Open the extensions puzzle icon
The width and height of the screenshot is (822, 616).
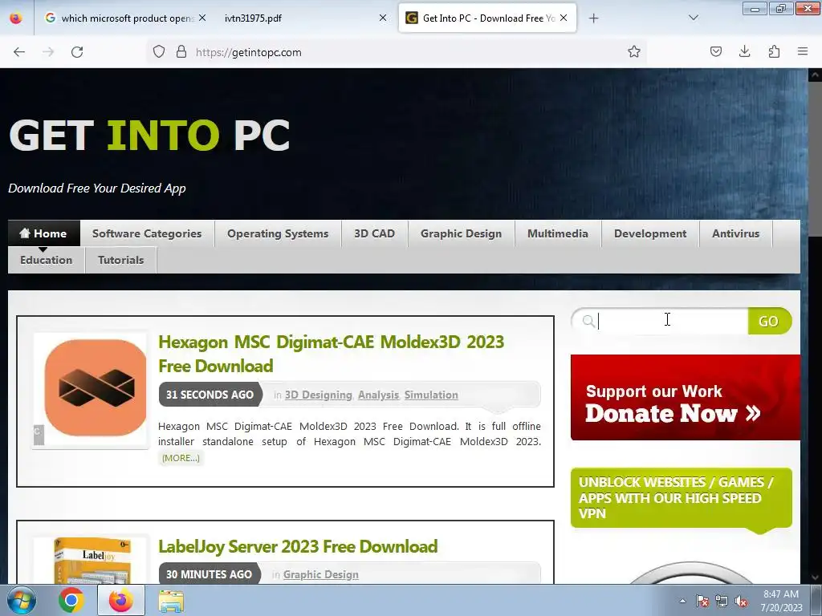click(x=774, y=51)
